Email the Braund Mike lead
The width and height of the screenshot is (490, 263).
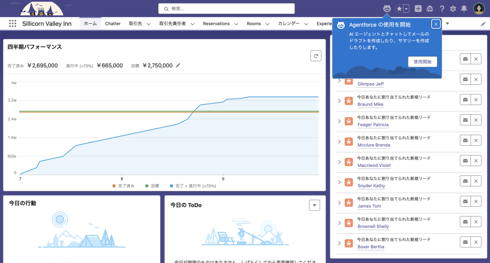click(x=465, y=100)
